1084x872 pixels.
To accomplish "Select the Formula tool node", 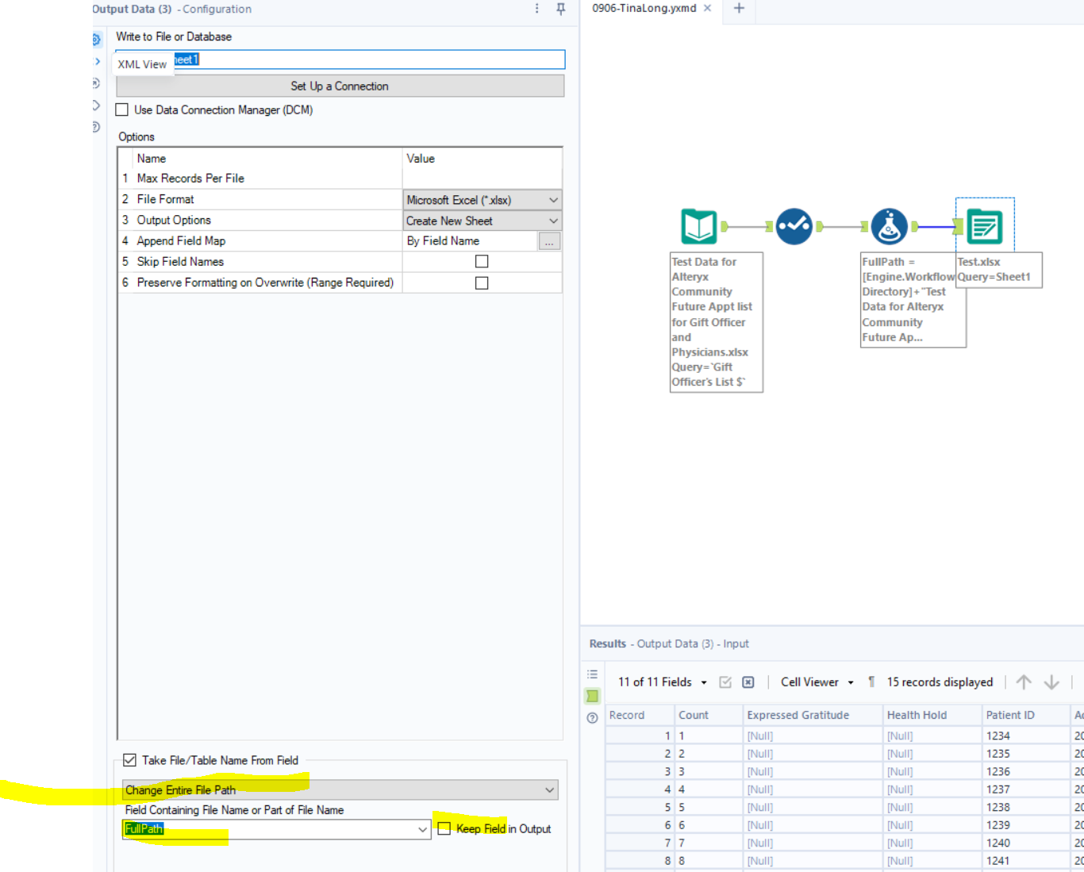I will pos(889,226).
